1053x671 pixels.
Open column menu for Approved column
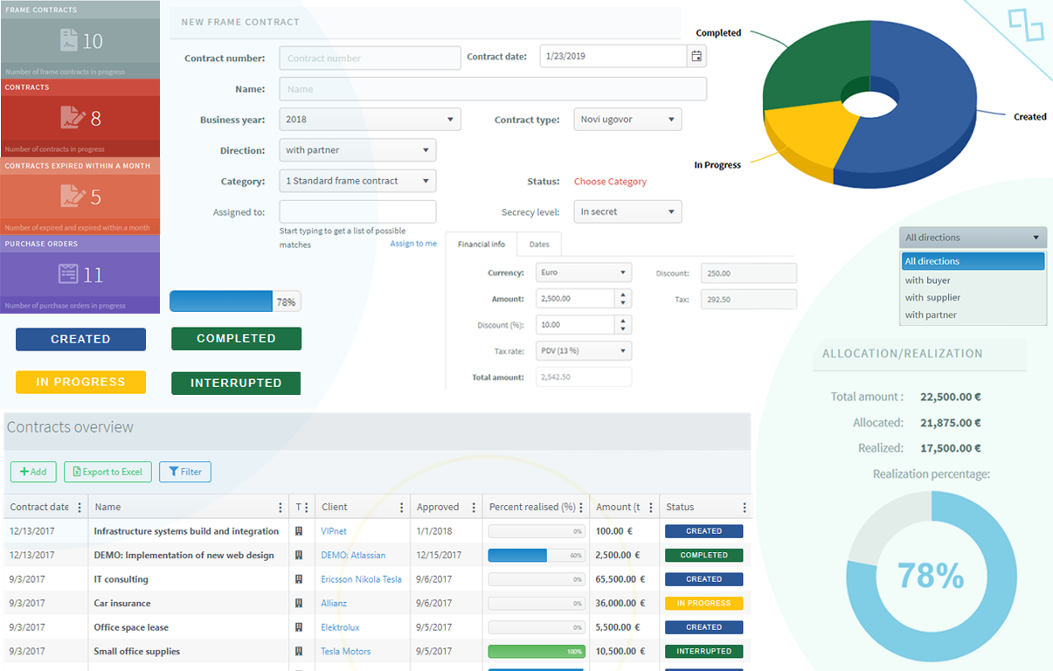coord(475,508)
